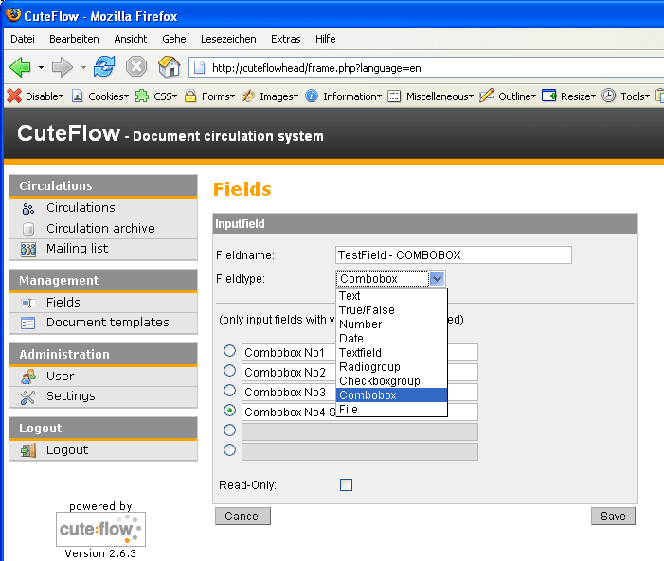Click the Cancel button
The width and height of the screenshot is (664, 561).
tap(242, 517)
